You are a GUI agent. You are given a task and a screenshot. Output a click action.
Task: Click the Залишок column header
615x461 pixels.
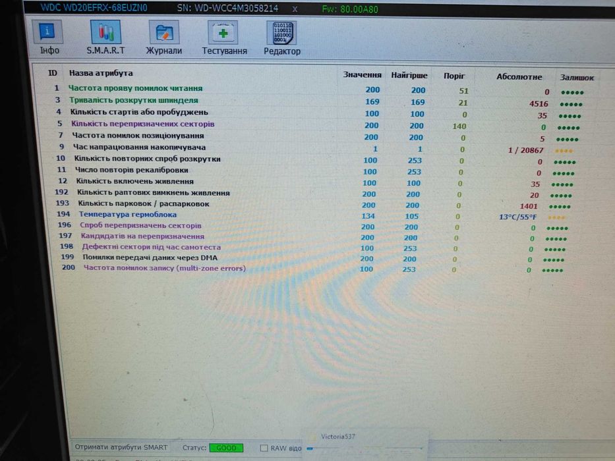tap(577, 77)
